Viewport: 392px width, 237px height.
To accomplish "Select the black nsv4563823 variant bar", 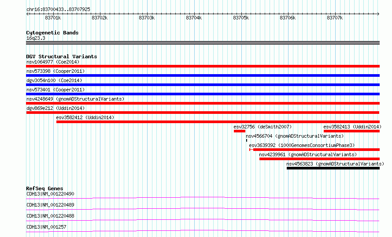I will click(x=333, y=168).
